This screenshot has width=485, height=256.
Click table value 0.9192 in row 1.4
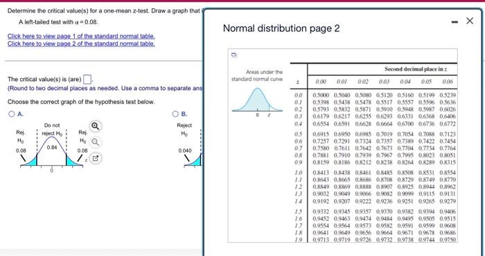[321, 201]
